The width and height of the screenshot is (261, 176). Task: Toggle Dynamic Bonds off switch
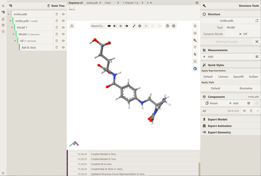(x=243, y=34)
